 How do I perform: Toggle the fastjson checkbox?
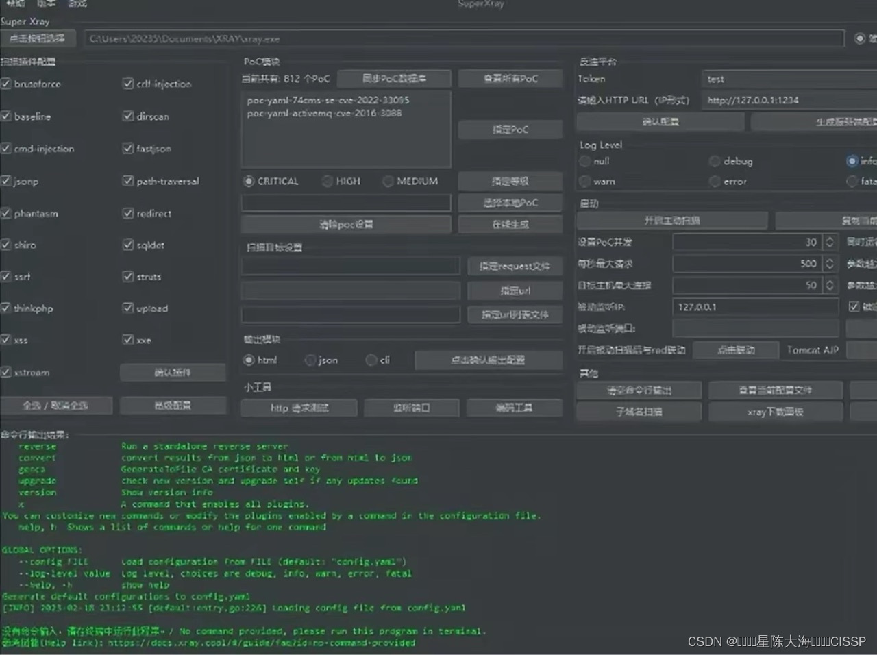pyautogui.click(x=127, y=148)
